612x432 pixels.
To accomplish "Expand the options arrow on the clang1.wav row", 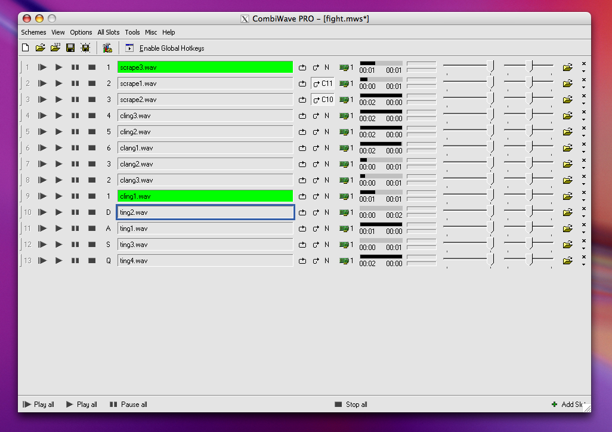I will point(583,152).
